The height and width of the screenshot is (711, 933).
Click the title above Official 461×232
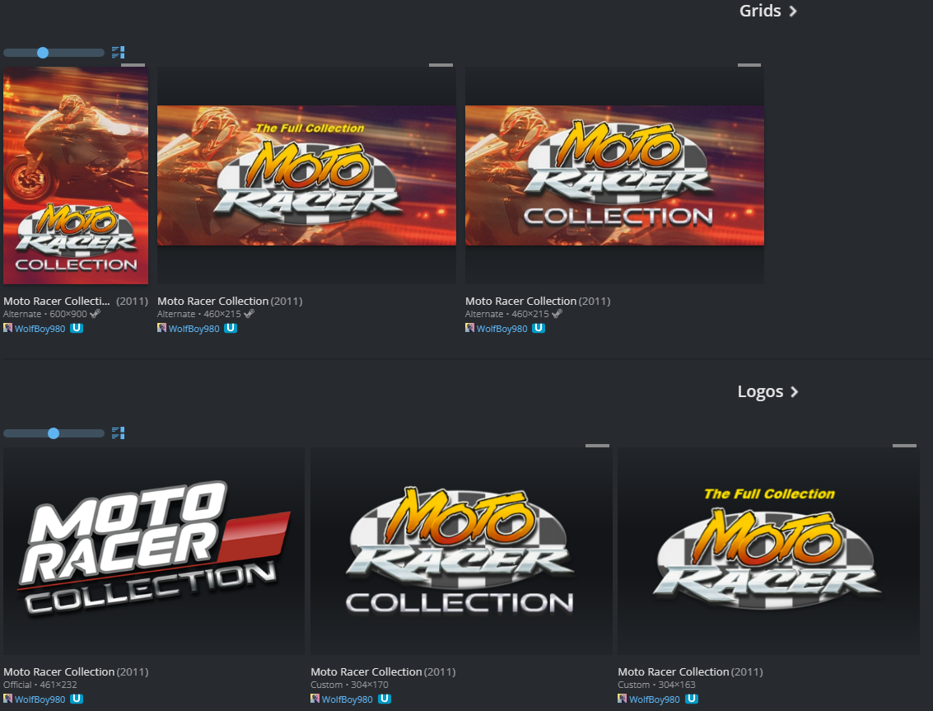pos(76,671)
